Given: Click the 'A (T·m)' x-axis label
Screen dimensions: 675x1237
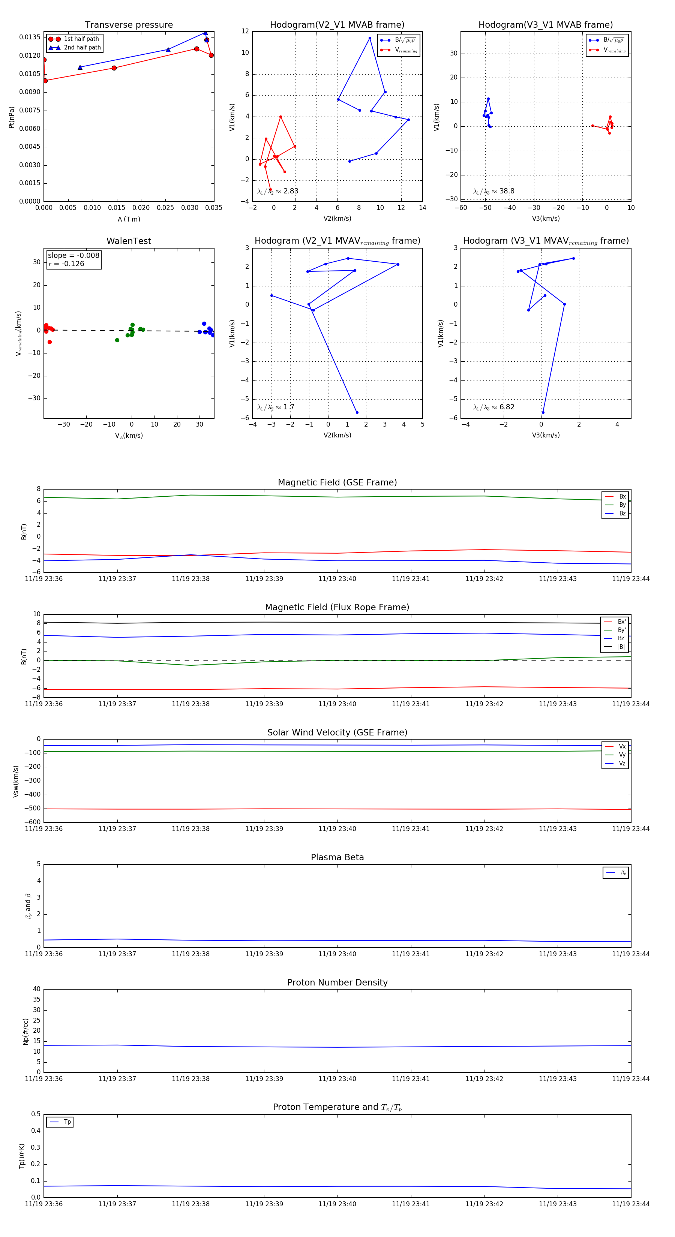Looking at the screenshot, I should point(129,219).
